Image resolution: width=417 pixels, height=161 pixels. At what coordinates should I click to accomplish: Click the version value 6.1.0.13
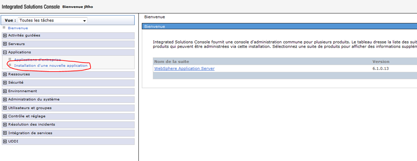[381, 69]
